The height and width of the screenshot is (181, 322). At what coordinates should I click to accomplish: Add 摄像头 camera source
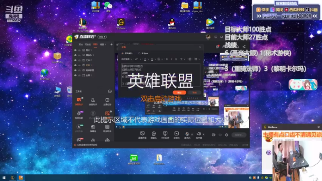click(154, 135)
